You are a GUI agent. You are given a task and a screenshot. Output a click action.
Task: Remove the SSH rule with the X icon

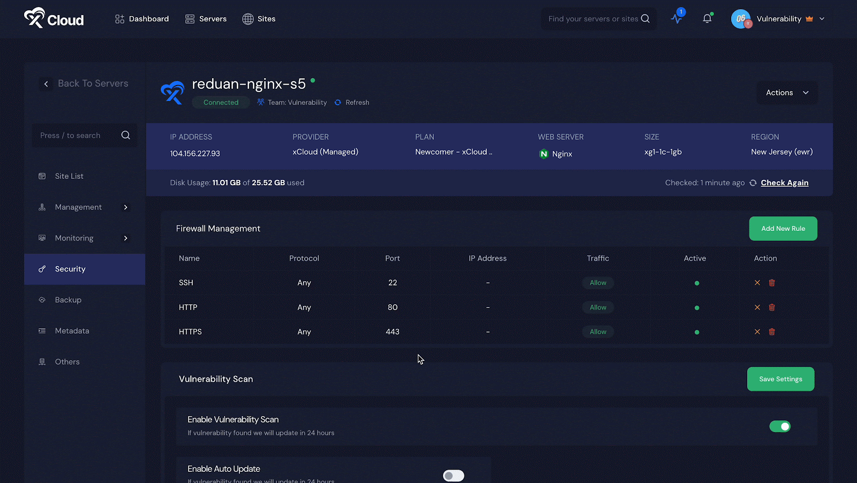757,282
